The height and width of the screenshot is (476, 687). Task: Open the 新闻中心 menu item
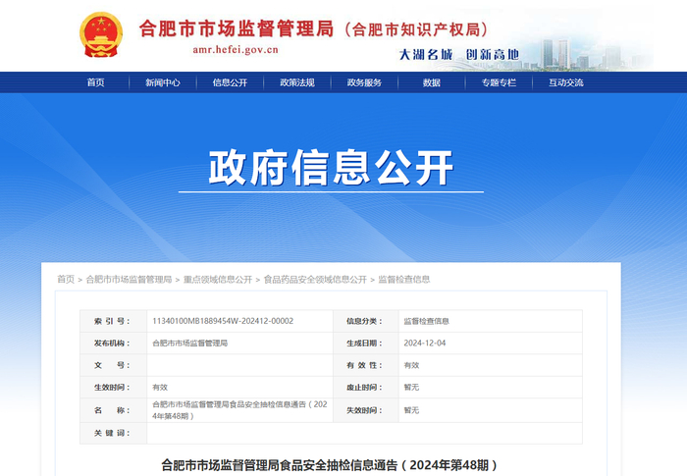[163, 82]
